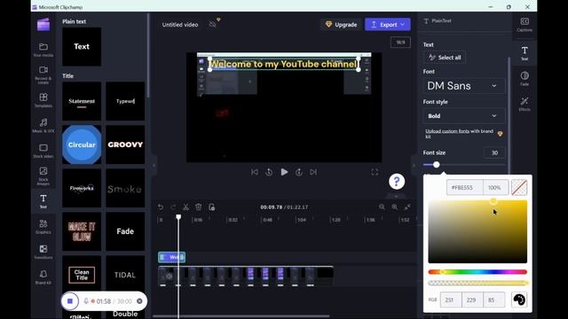Select the video clip on timeline

246,276
